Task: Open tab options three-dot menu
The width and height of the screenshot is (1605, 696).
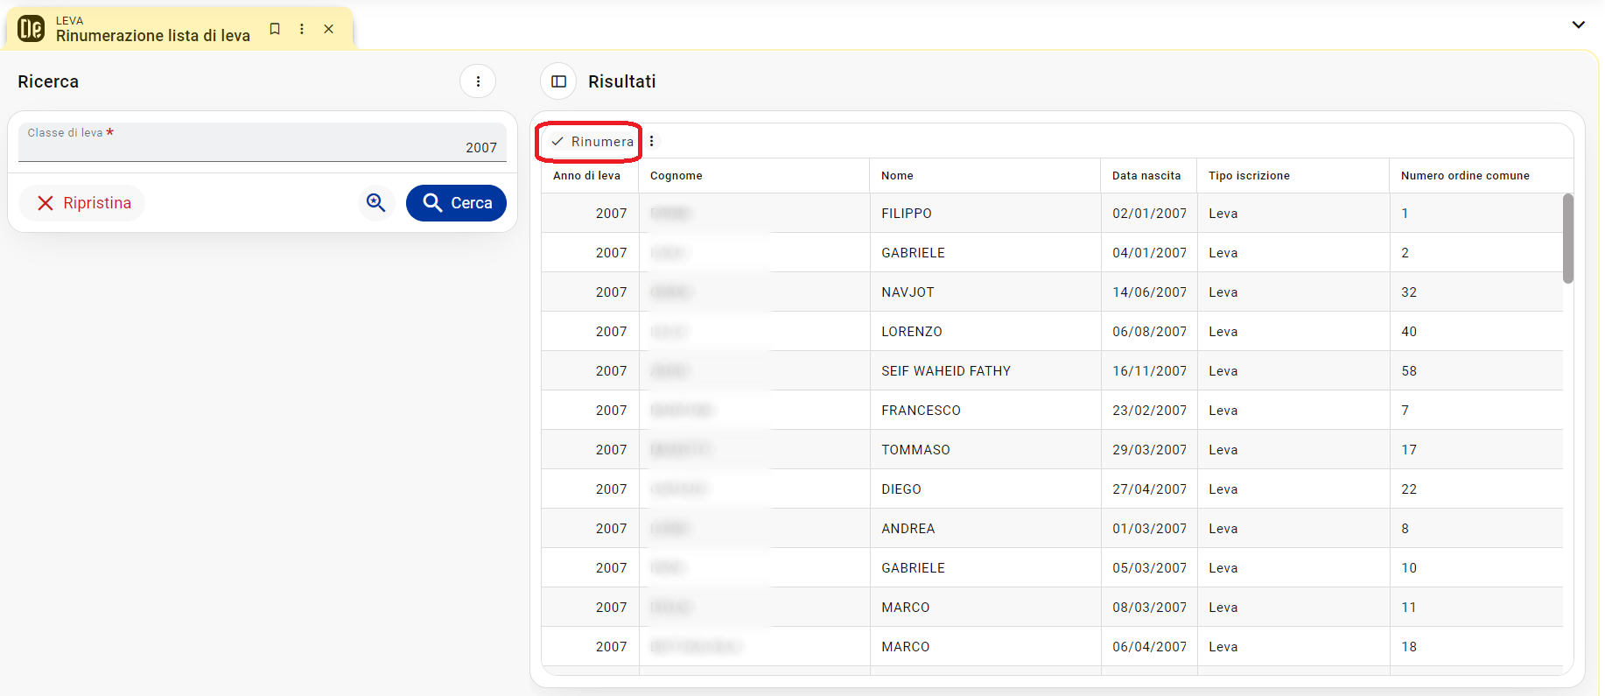Action: [x=302, y=29]
